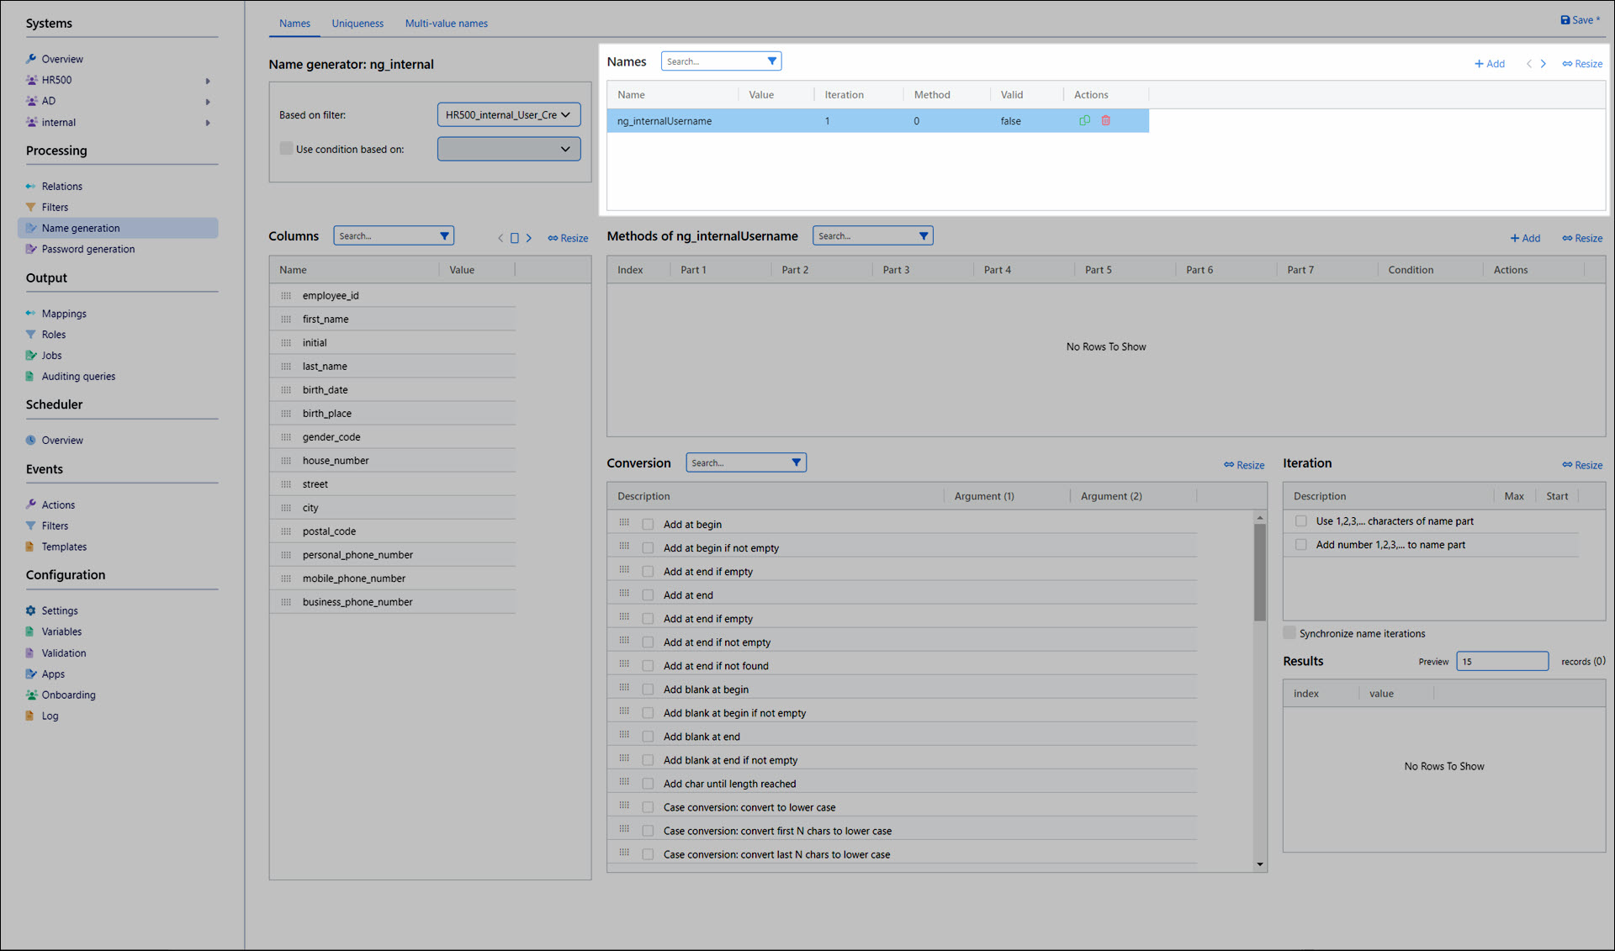
Task: Expand the HR500 system entry
Action: [x=208, y=81]
